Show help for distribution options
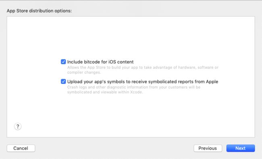Screen dimensions: 262x159 [x=18, y=126]
